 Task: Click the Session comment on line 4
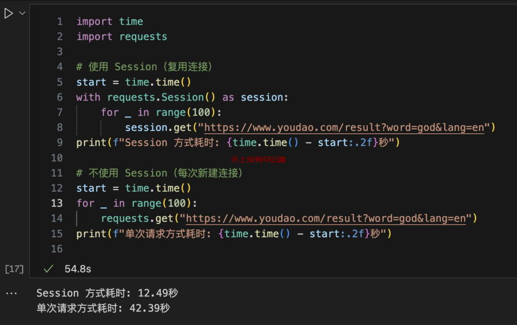(144, 67)
